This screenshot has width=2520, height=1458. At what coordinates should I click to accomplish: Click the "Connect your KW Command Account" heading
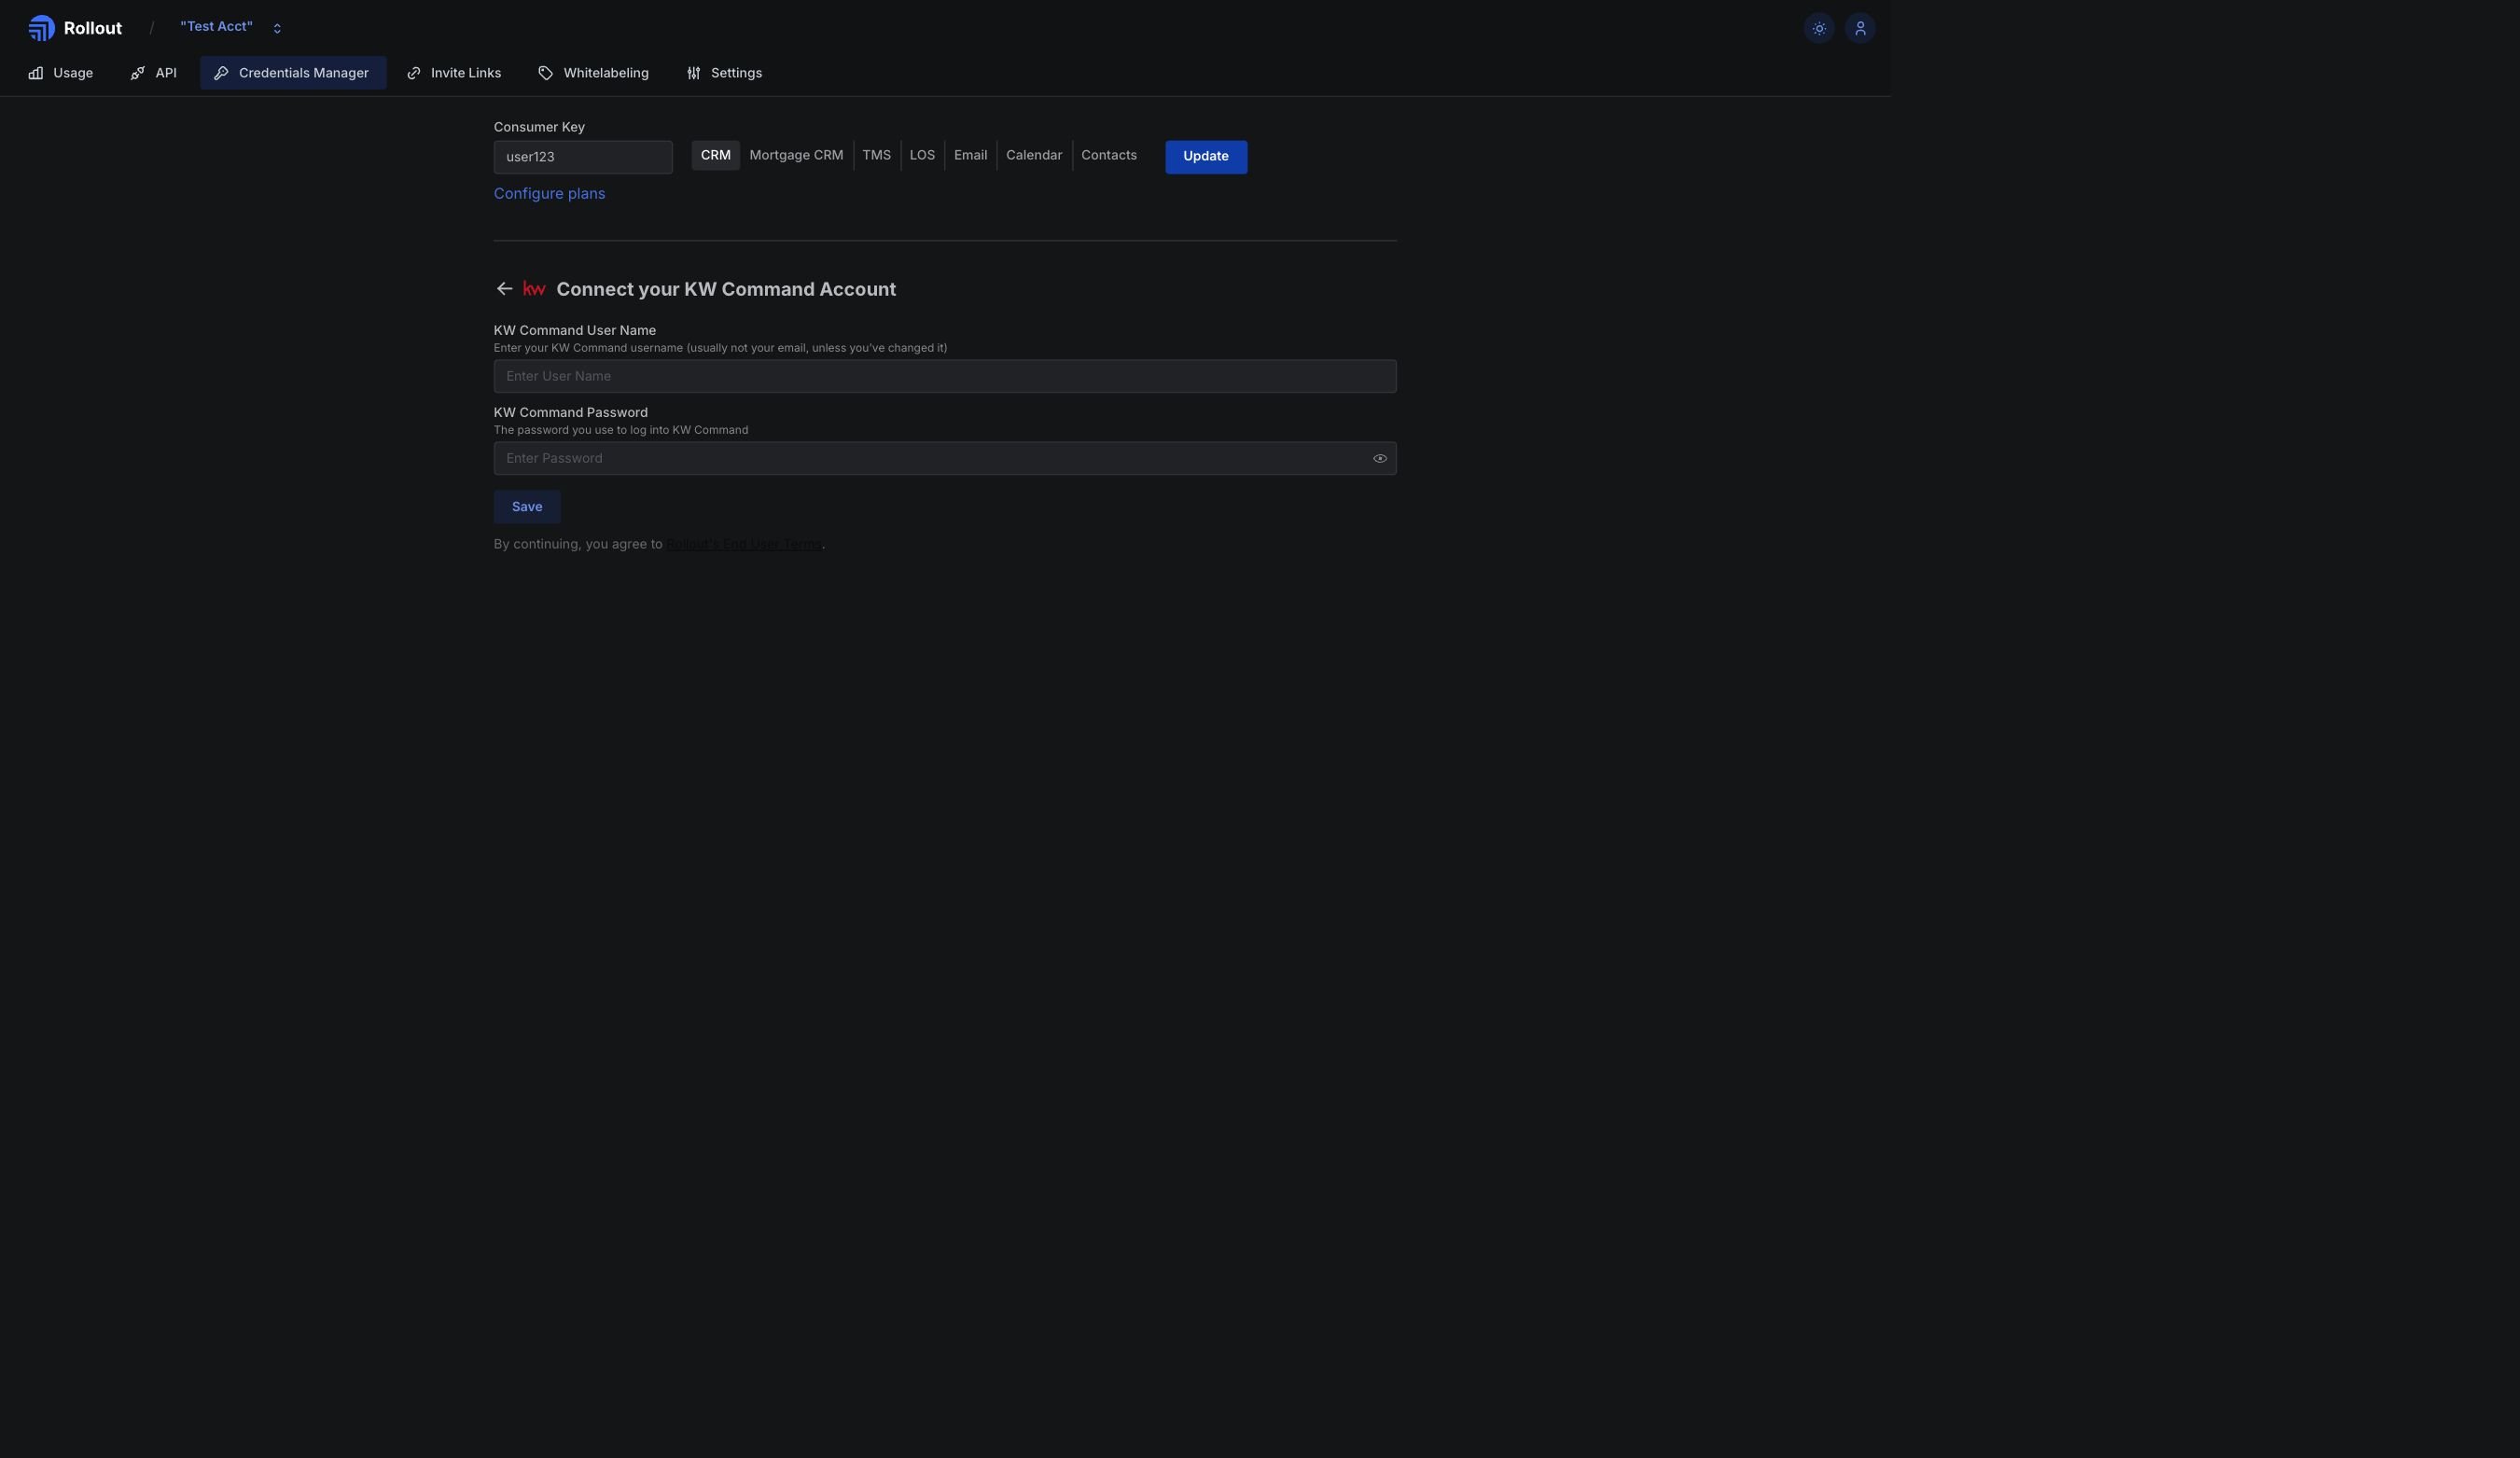pos(726,290)
